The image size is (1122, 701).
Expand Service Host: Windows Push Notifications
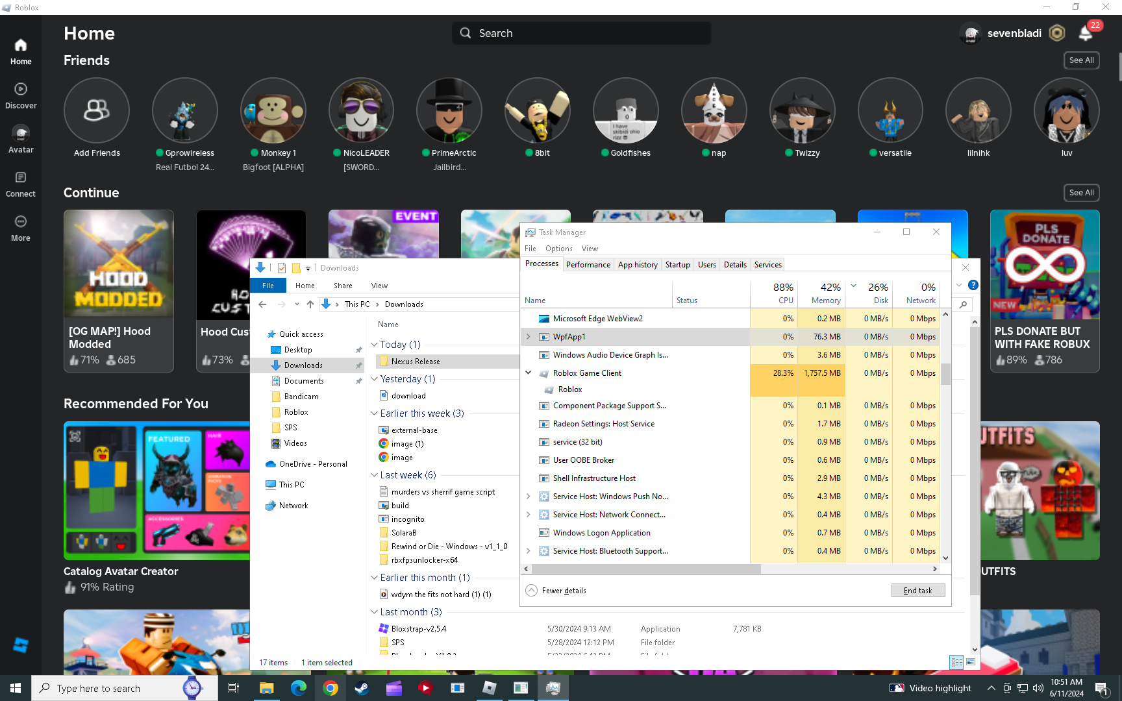coord(529,497)
